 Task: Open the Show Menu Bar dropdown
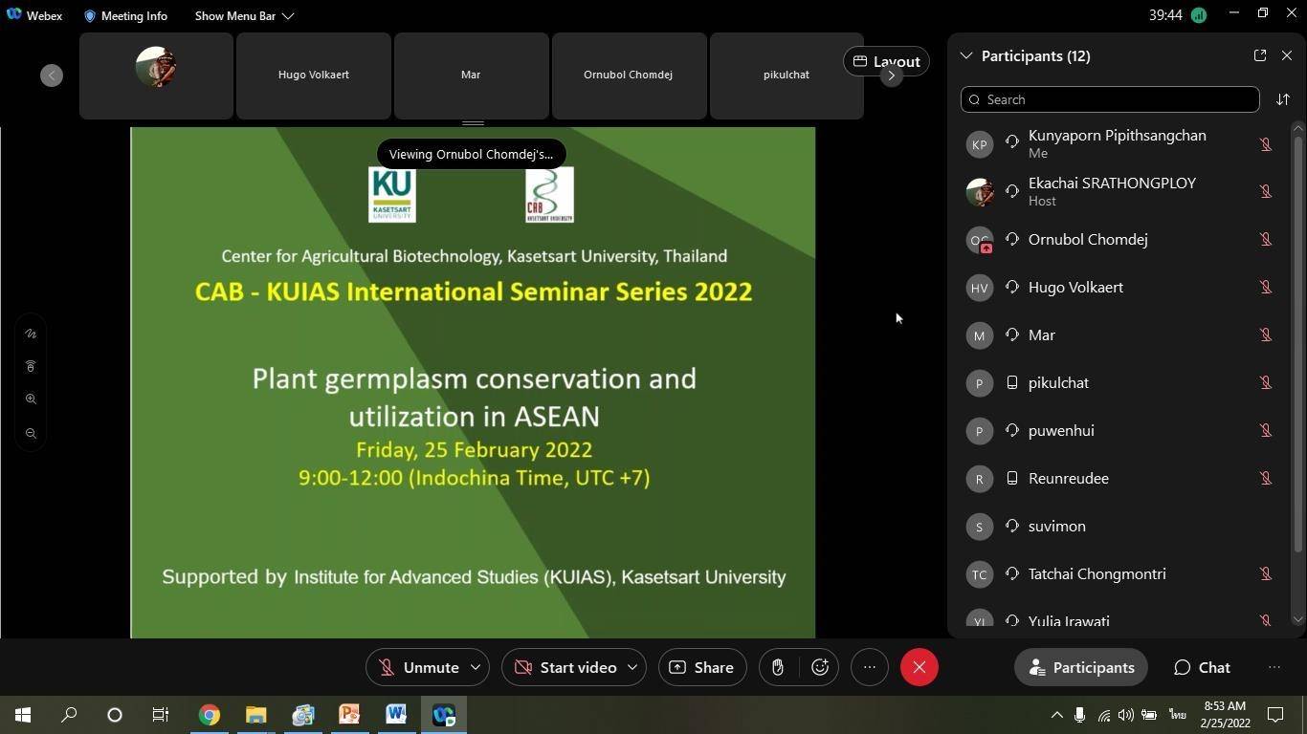point(244,15)
